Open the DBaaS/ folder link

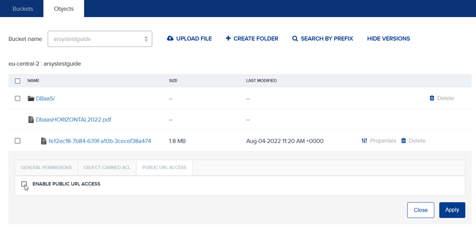pyautogui.click(x=46, y=99)
